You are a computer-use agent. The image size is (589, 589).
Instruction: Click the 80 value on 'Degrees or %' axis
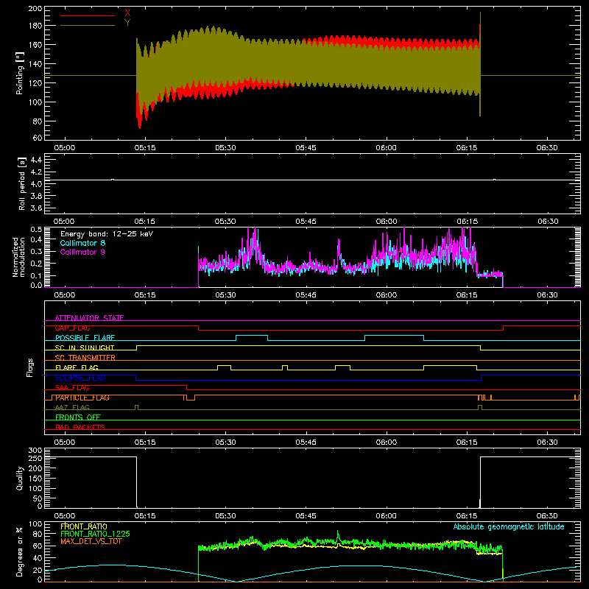coord(38,534)
